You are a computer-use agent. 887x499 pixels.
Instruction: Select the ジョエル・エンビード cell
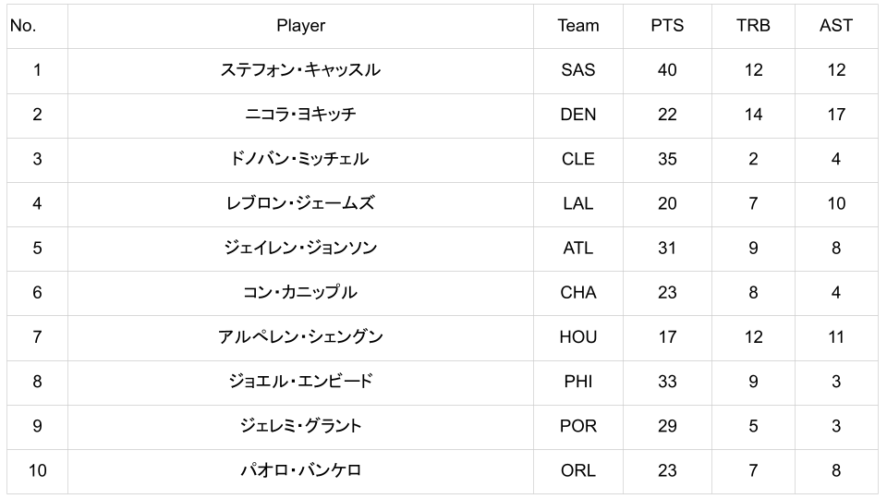click(300, 381)
